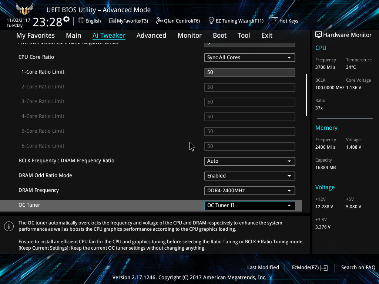The image size is (379, 284).
Task: Expand the CPU Core Ratio dropdown
Action: click(250, 57)
